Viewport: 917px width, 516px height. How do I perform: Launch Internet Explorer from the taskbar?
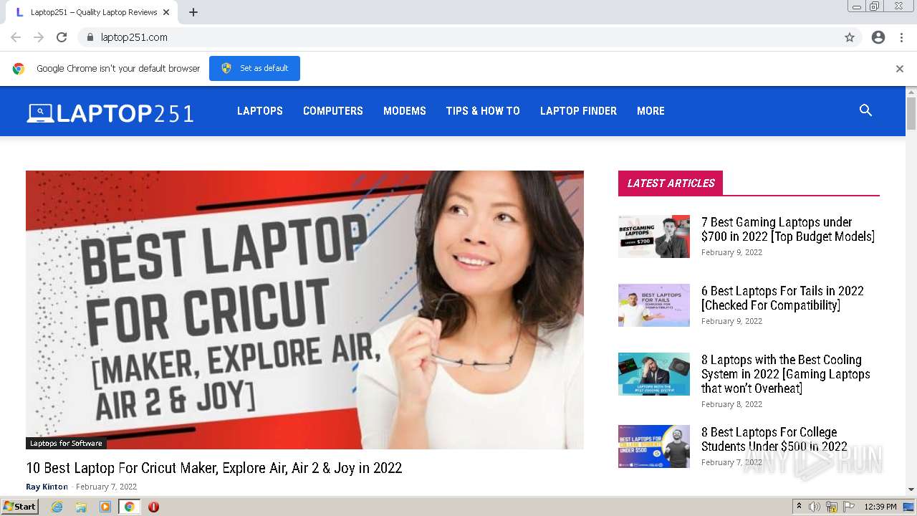tap(57, 507)
